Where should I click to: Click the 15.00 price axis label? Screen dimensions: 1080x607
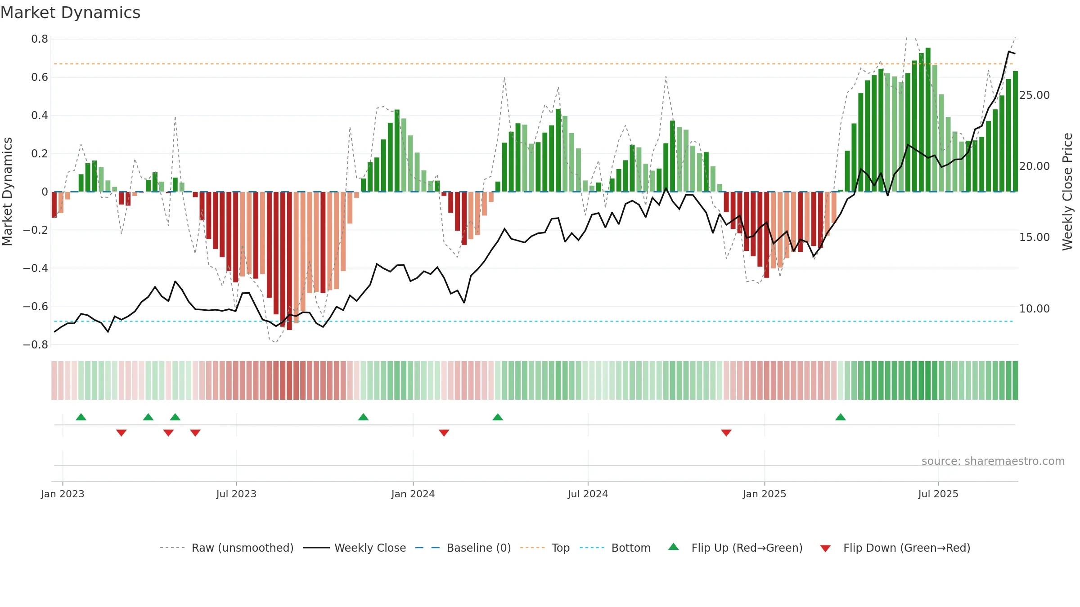click(x=1034, y=237)
